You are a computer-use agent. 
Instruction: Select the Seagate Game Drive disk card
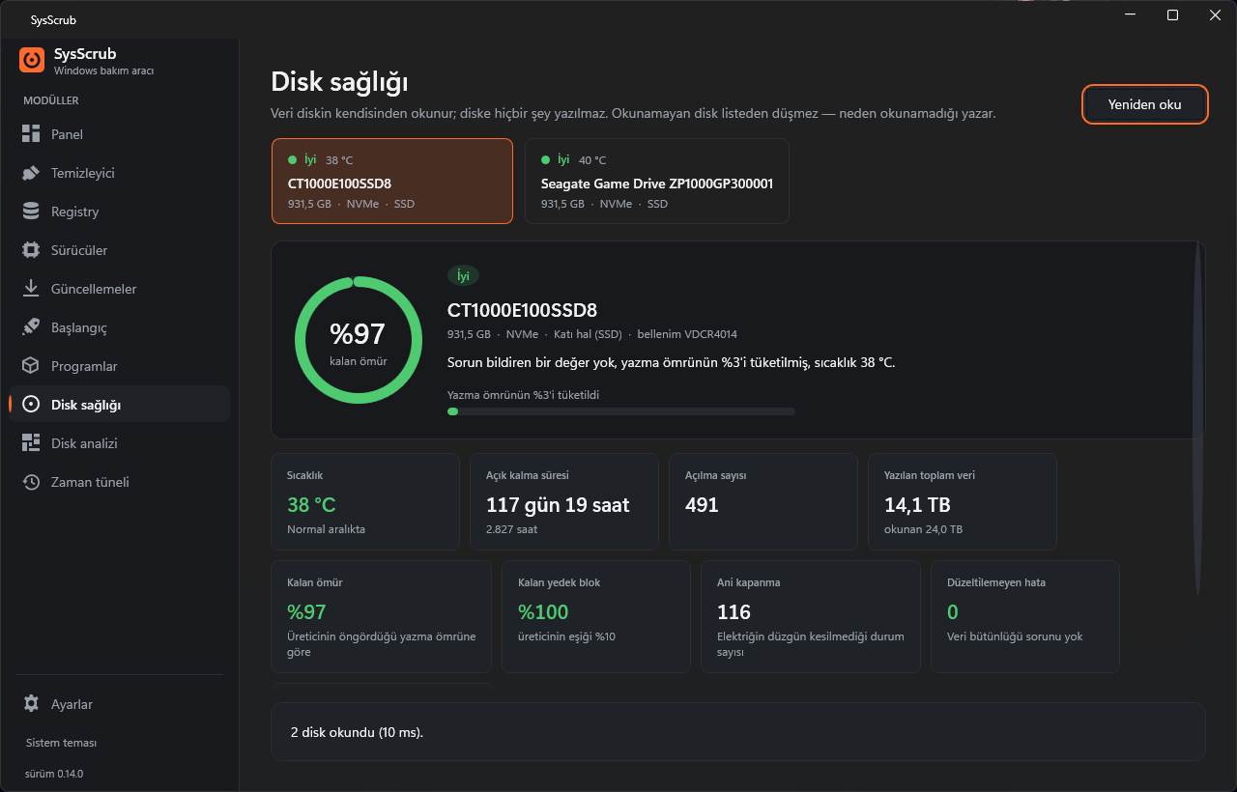(x=657, y=181)
